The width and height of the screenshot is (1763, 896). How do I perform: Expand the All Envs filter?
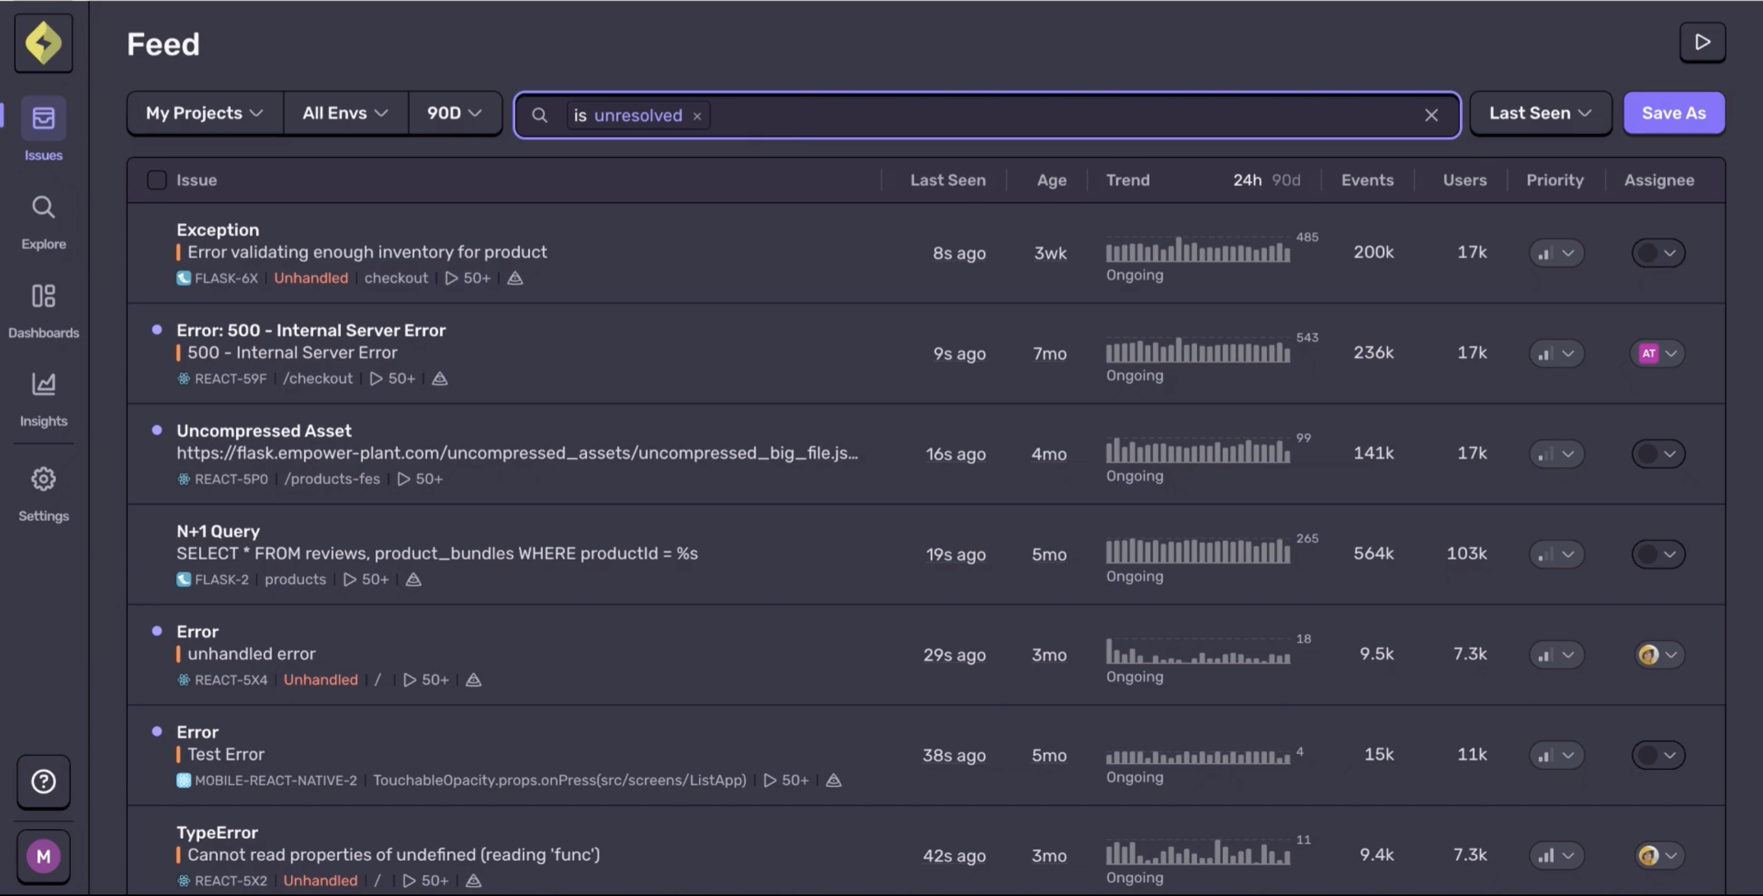tap(344, 113)
